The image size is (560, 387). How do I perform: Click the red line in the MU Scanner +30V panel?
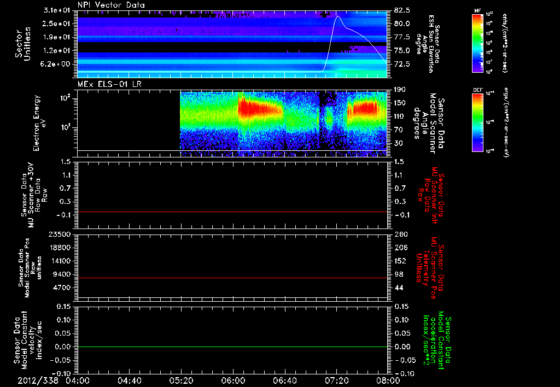tap(232, 212)
